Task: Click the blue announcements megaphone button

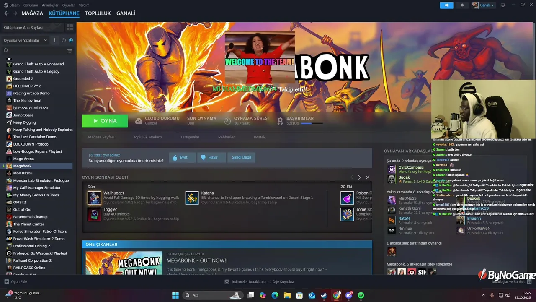Action: pos(446,5)
